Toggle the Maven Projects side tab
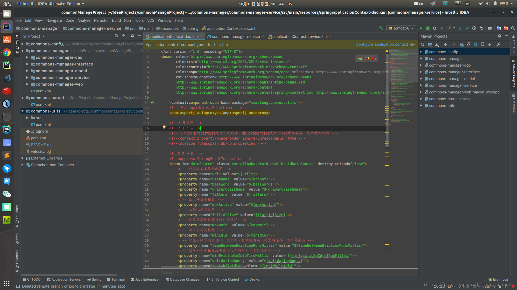 coord(514,73)
